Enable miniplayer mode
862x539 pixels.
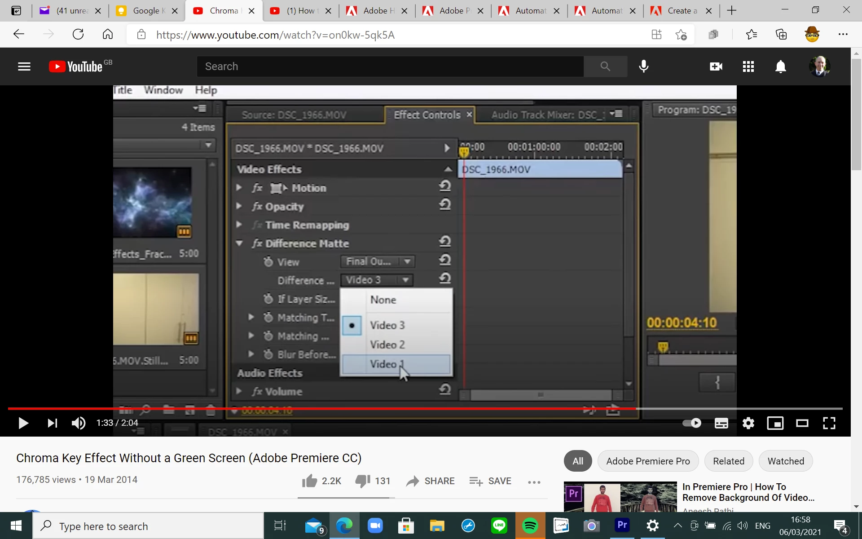tap(775, 423)
